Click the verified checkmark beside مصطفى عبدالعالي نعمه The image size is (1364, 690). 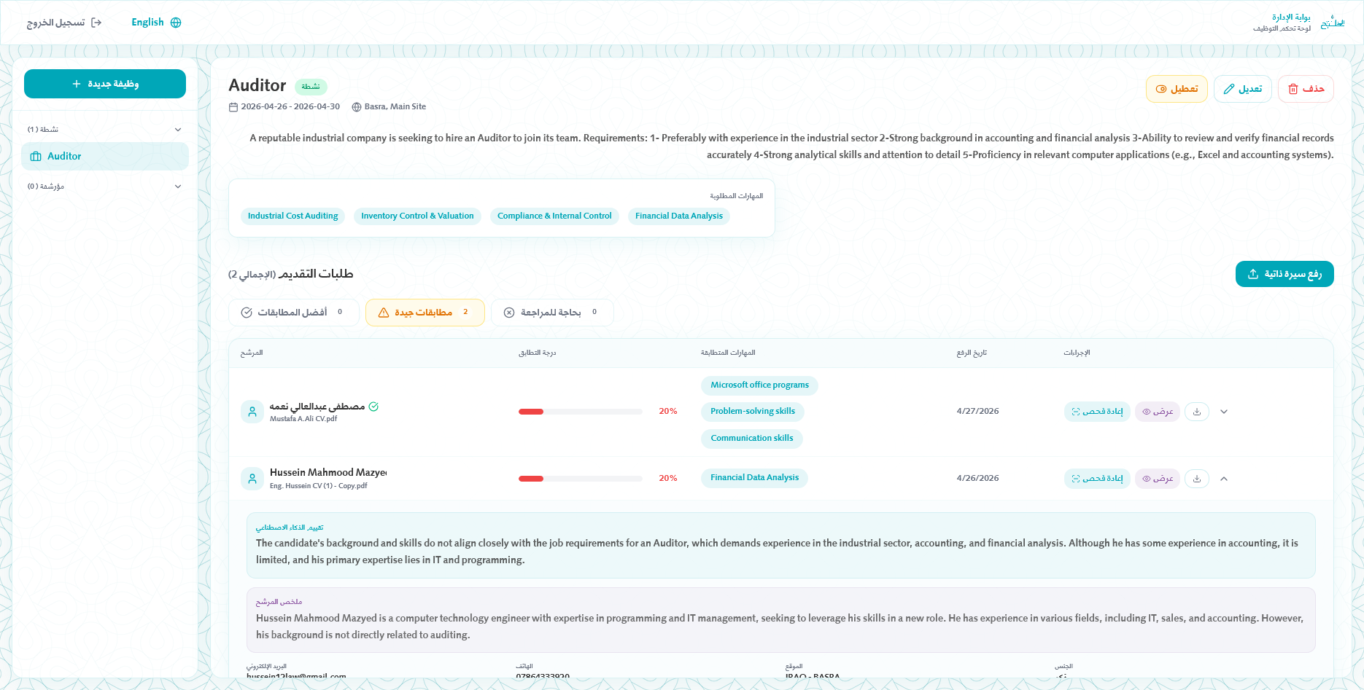tap(374, 407)
